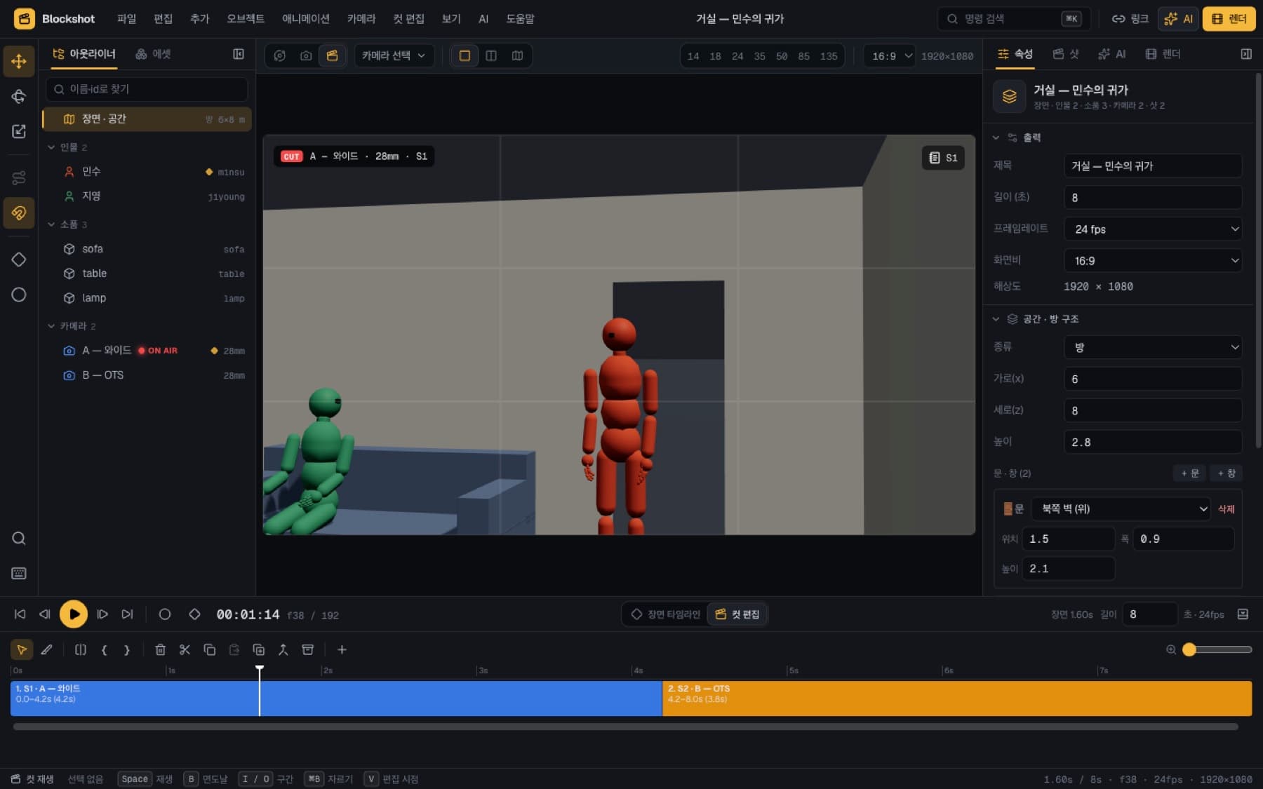Open the search icon in left sidebar
Viewport: 1263px width, 789px height.
pos(19,538)
